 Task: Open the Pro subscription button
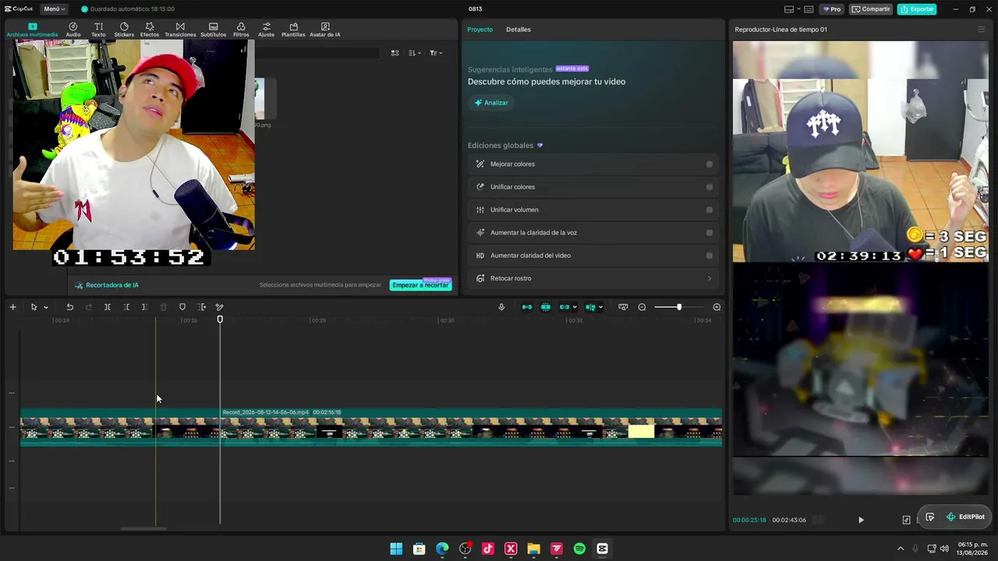[x=832, y=9]
